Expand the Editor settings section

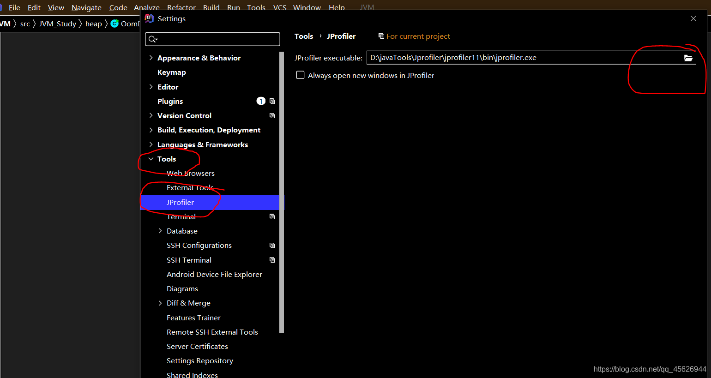pos(151,87)
